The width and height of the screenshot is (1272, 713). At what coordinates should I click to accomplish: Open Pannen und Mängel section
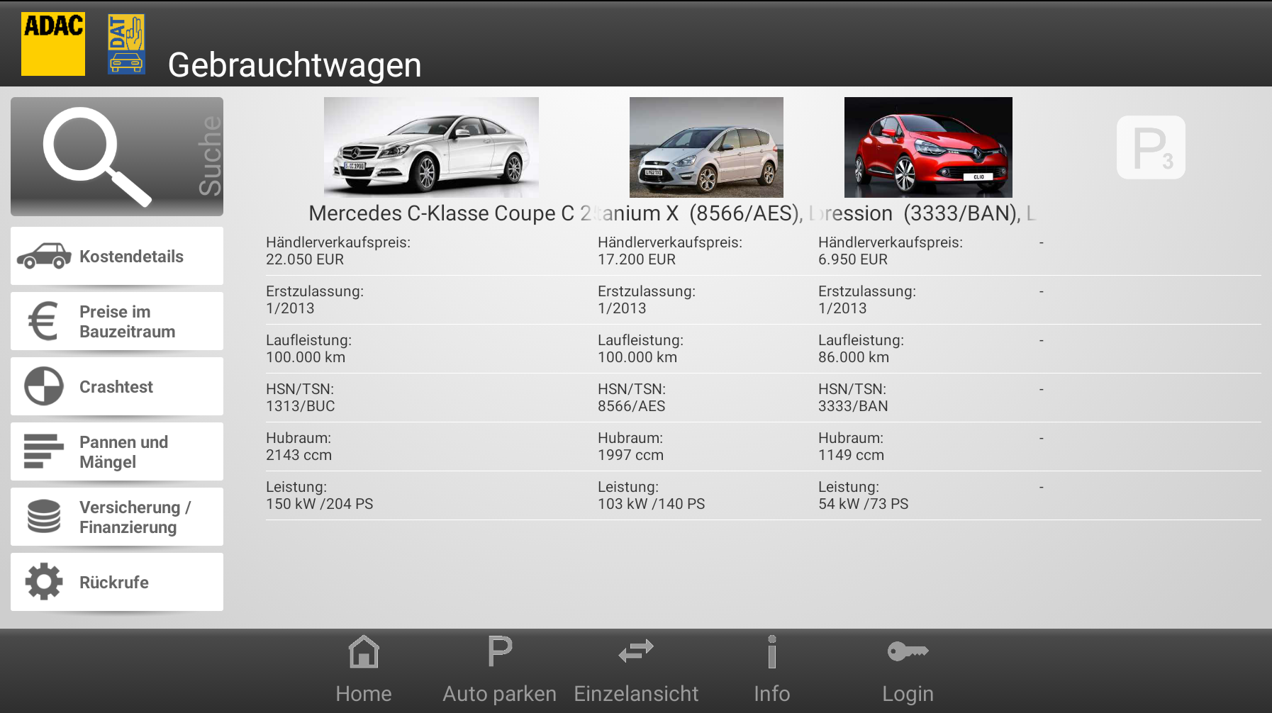pyautogui.click(x=117, y=451)
